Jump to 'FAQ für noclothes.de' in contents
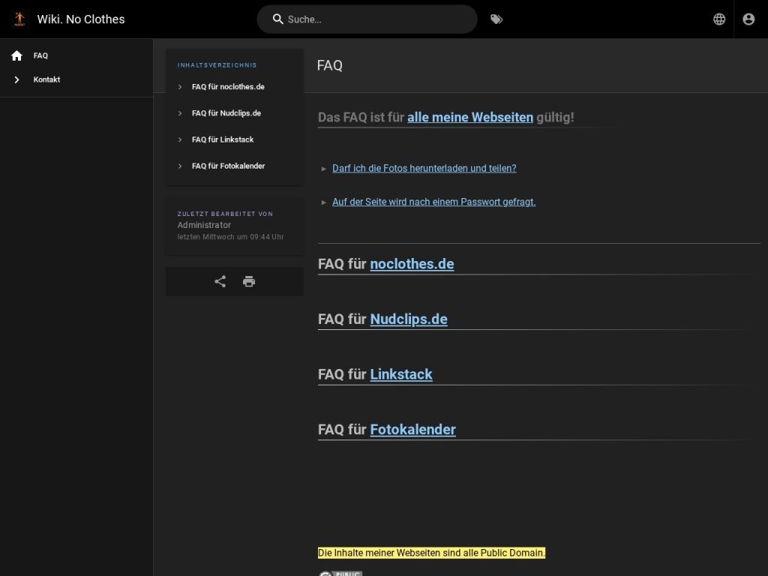The image size is (768, 576). pos(228,87)
